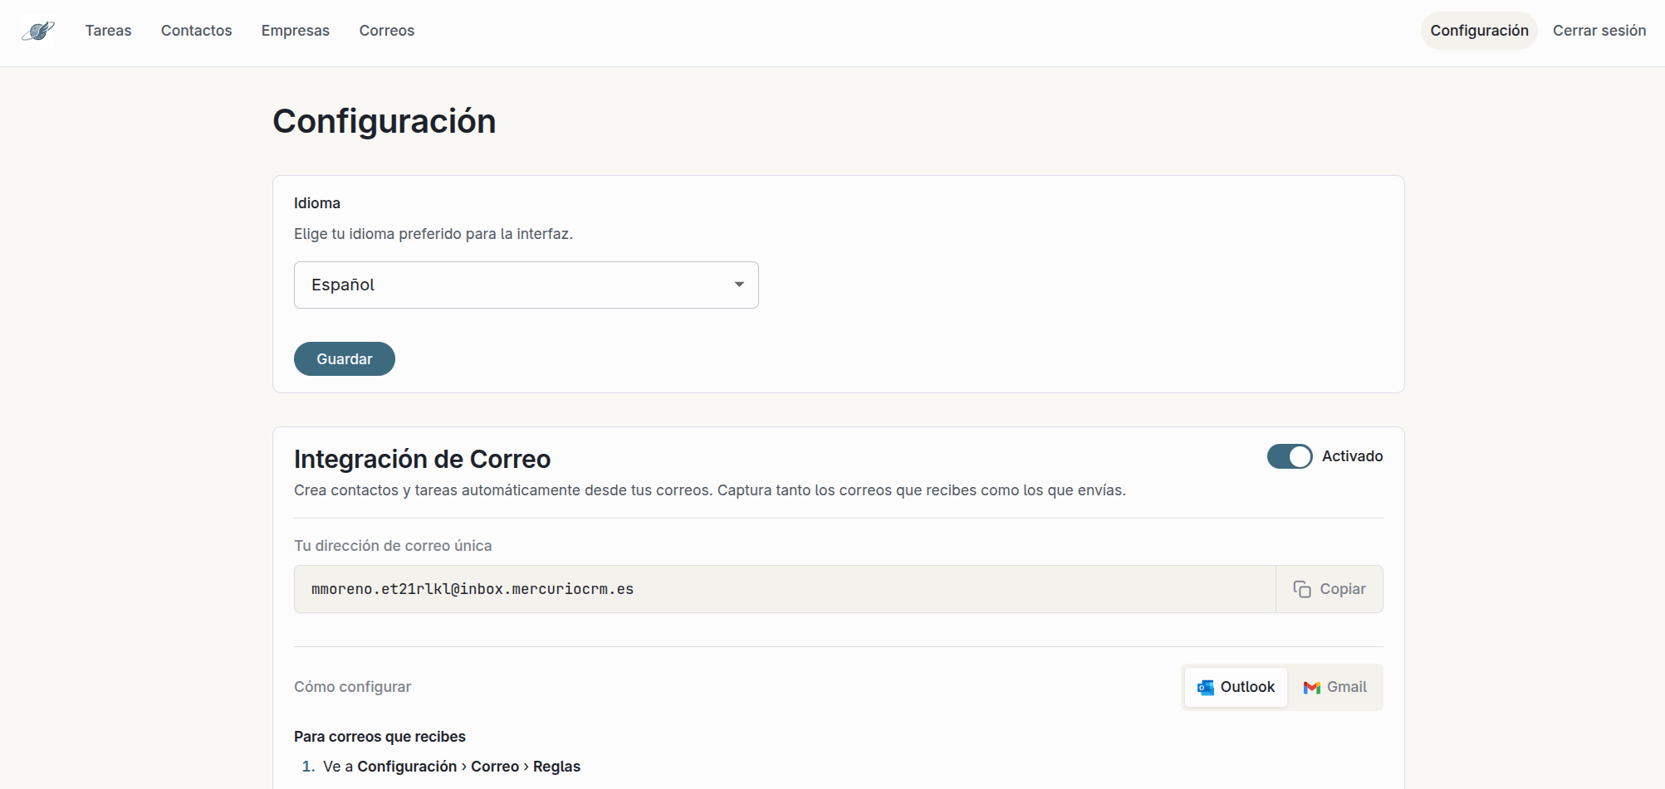Open the Español language dropdown

tap(526, 285)
